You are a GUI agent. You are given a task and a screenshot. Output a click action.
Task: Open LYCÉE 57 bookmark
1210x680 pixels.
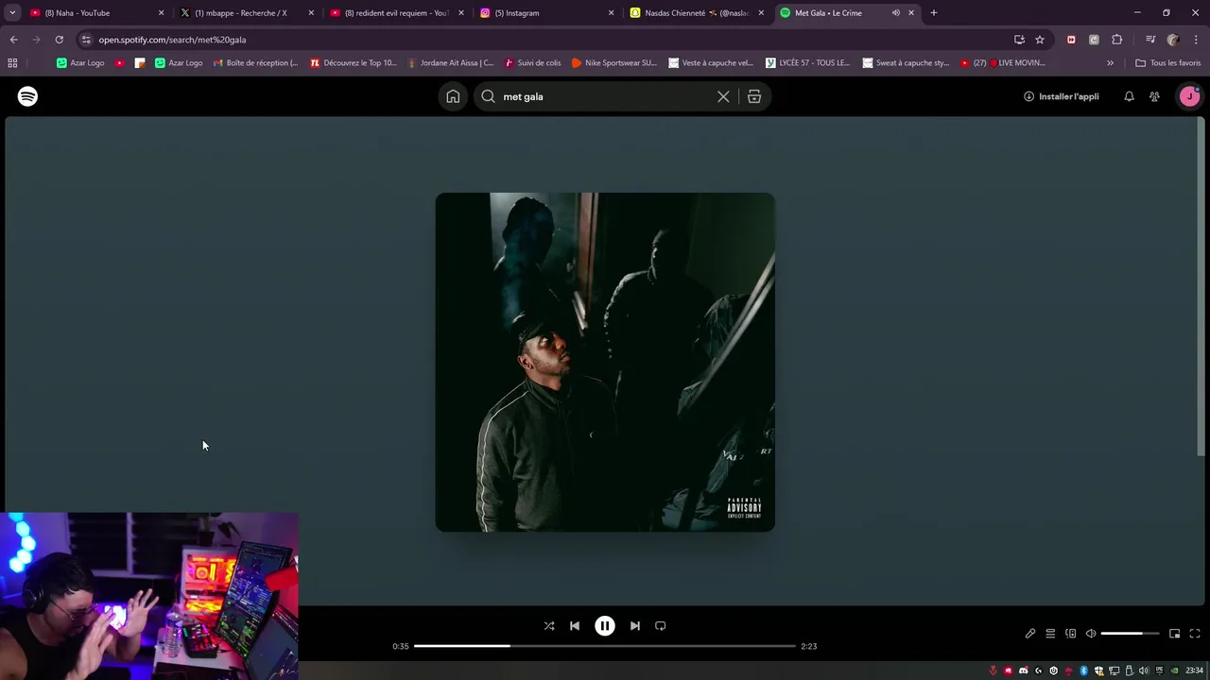click(x=807, y=63)
